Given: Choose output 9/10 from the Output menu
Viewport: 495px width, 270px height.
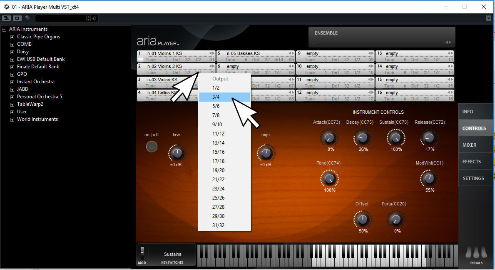Looking at the screenshot, I should pos(224,125).
